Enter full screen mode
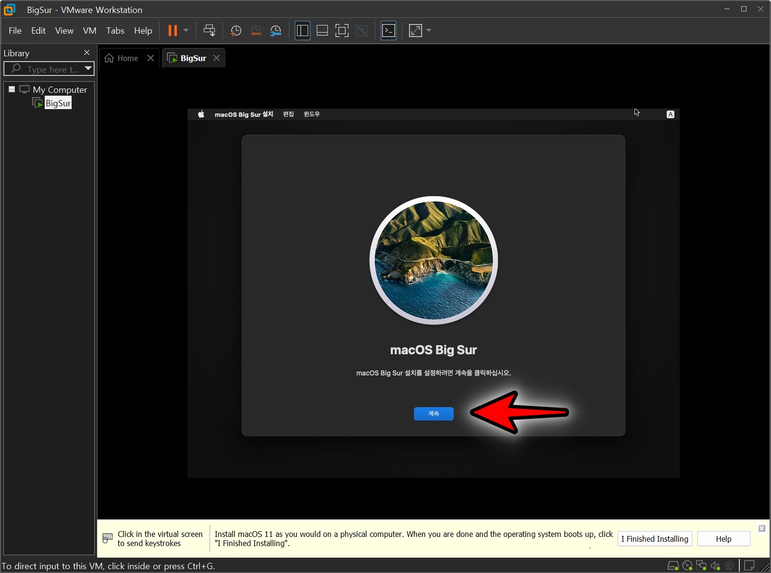Viewport: 771px width, 573px height. coord(342,31)
